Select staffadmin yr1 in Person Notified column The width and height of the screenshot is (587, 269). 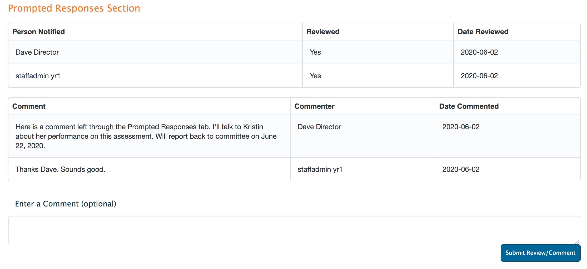point(38,76)
